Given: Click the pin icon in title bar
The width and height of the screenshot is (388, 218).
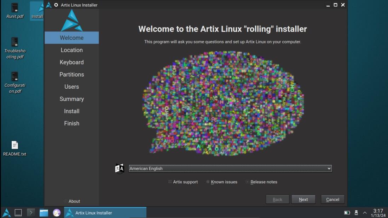Looking at the screenshot, I should click(56, 5).
